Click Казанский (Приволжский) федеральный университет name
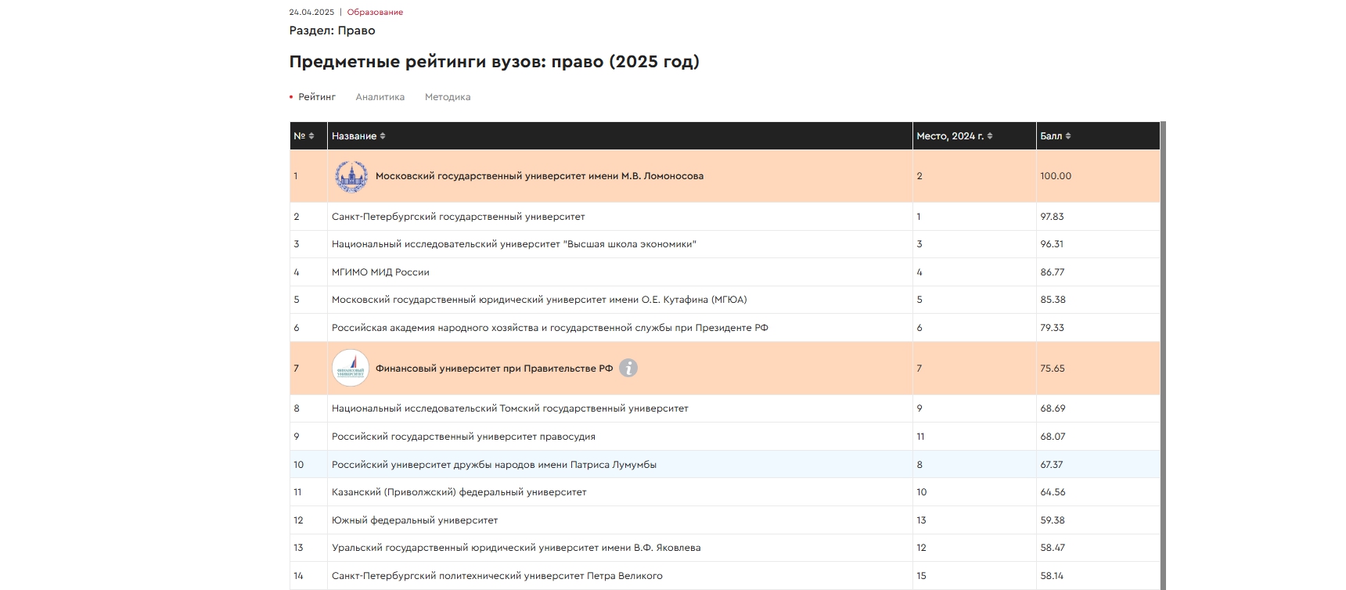 [459, 492]
